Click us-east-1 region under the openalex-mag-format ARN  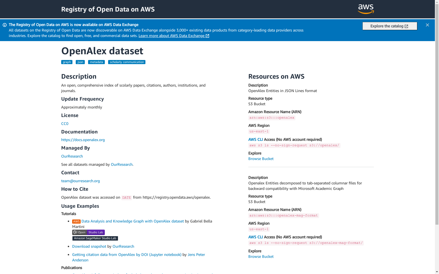click(x=259, y=229)
